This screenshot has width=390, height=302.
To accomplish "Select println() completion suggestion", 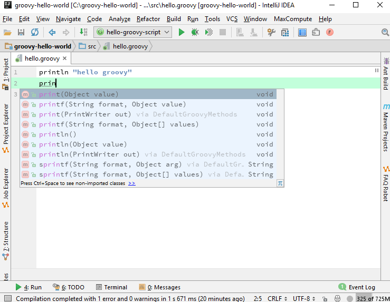I will [148, 134].
